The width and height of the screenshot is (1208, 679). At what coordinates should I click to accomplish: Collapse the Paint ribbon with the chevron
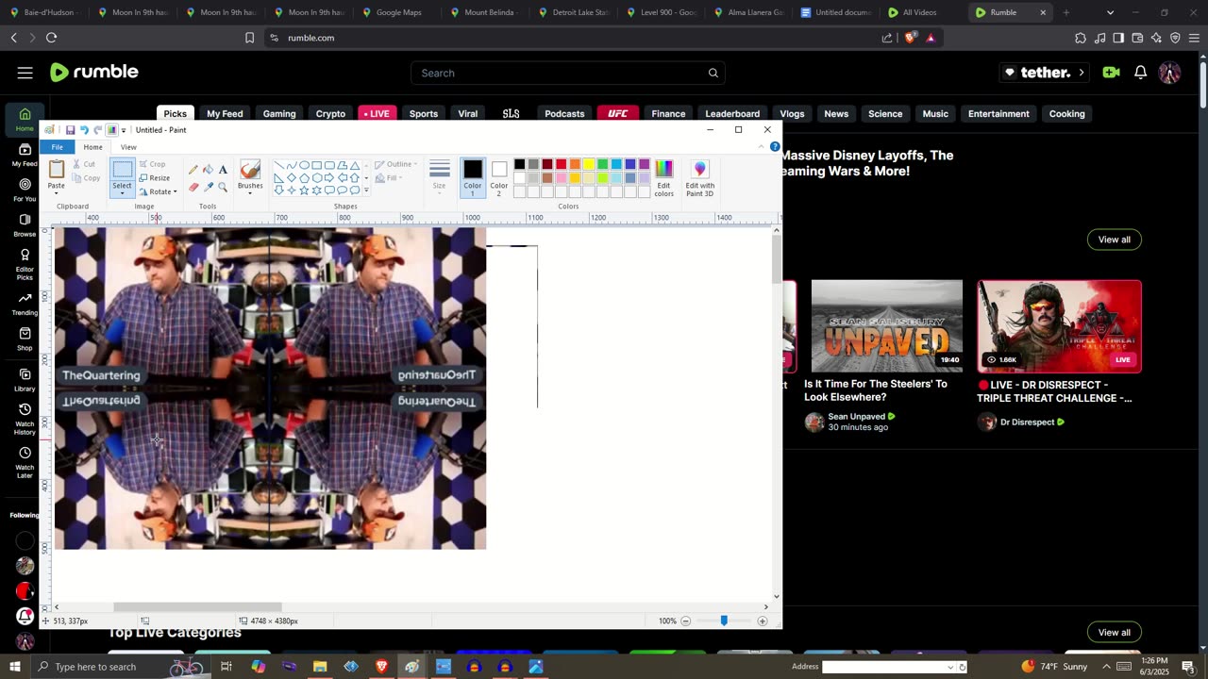(x=762, y=147)
